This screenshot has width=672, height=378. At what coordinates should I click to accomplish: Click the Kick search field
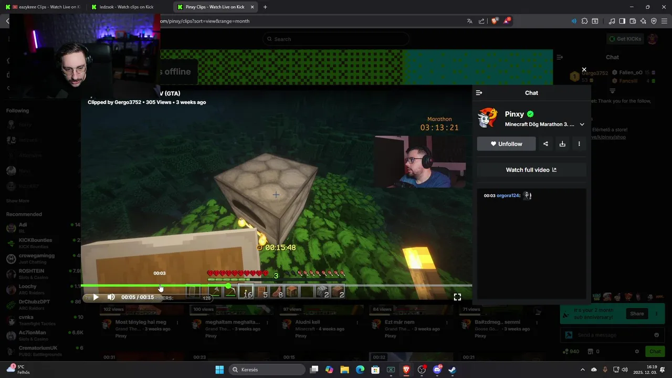(336, 39)
